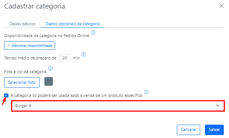Click the checkbox label about specific product
This screenshot has width=229, height=138.
coord(76,95)
